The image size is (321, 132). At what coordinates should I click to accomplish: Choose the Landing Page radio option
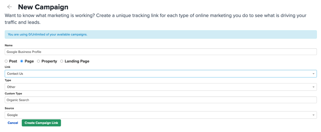coord(62,61)
